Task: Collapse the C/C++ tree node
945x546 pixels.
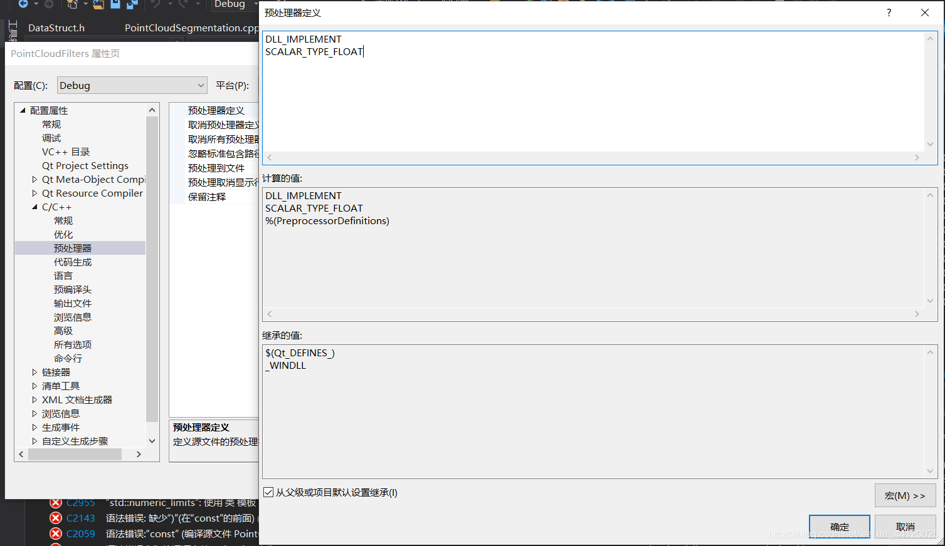Action: 34,207
